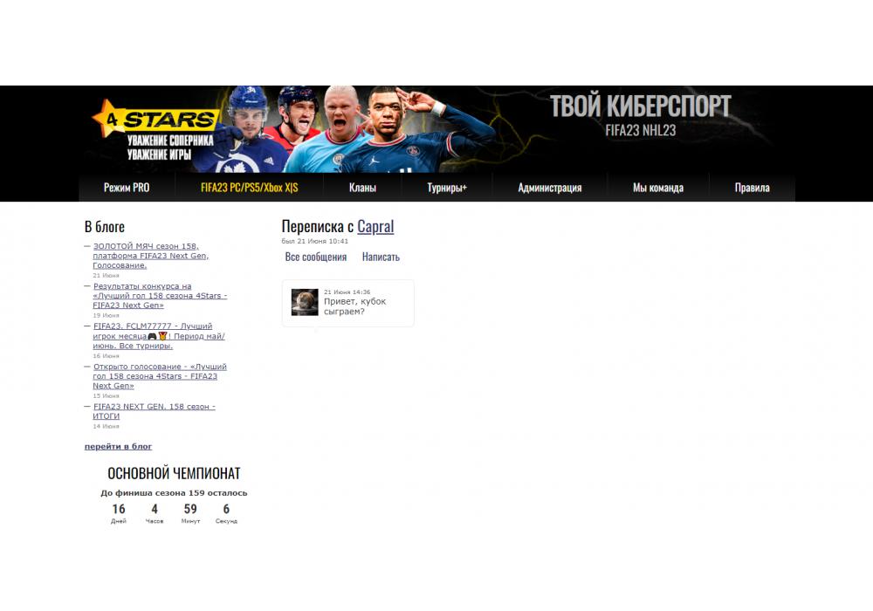The image size is (873, 611).
Task: Click the Привет, кубок сыграем? message
Action: point(354,306)
